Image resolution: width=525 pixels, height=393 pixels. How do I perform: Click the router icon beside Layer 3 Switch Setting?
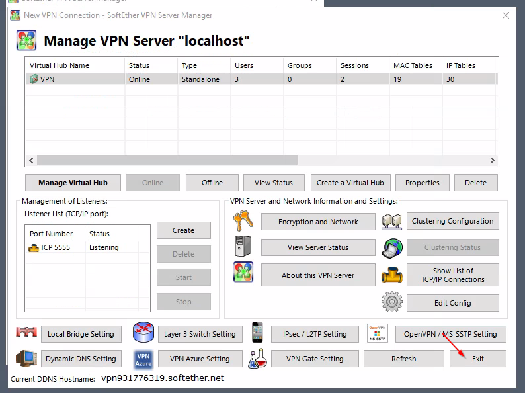point(143,332)
